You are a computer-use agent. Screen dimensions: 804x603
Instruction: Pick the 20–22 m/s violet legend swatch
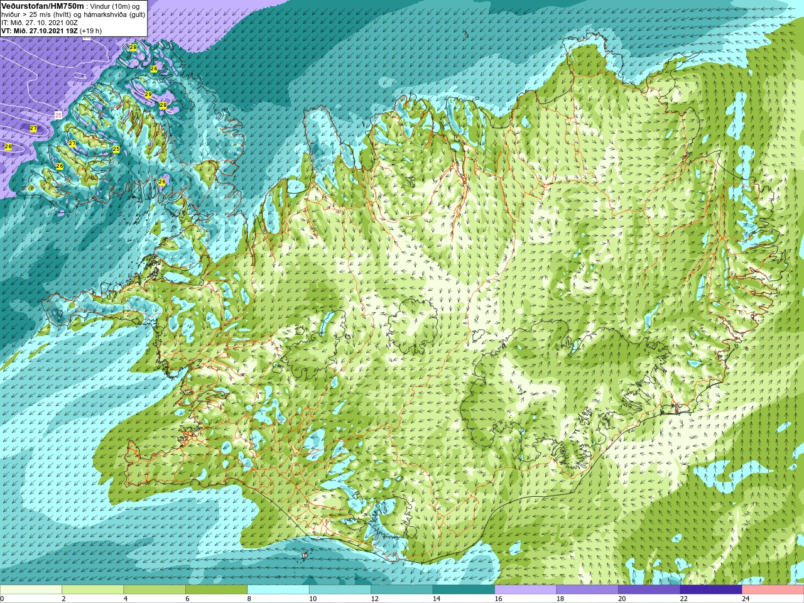pos(649,589)
